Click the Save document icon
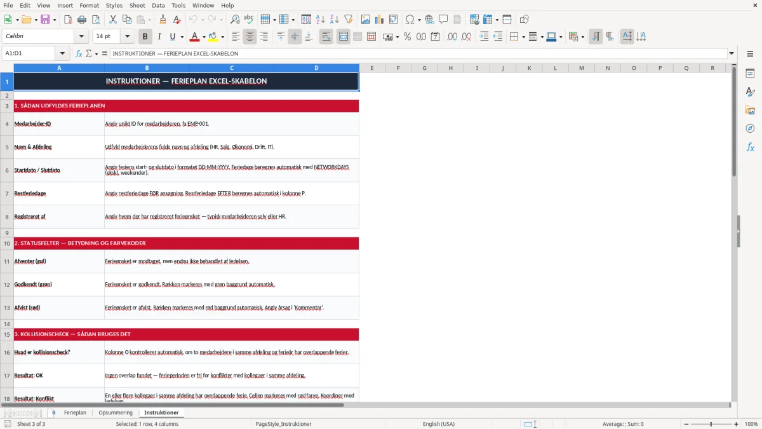 [45, 20]
